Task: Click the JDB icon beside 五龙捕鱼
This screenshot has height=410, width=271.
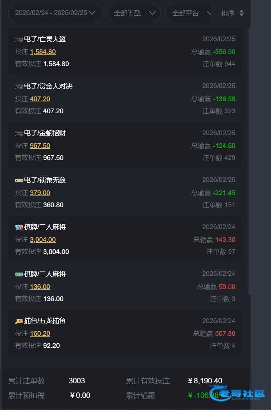Action: (19, 321)
